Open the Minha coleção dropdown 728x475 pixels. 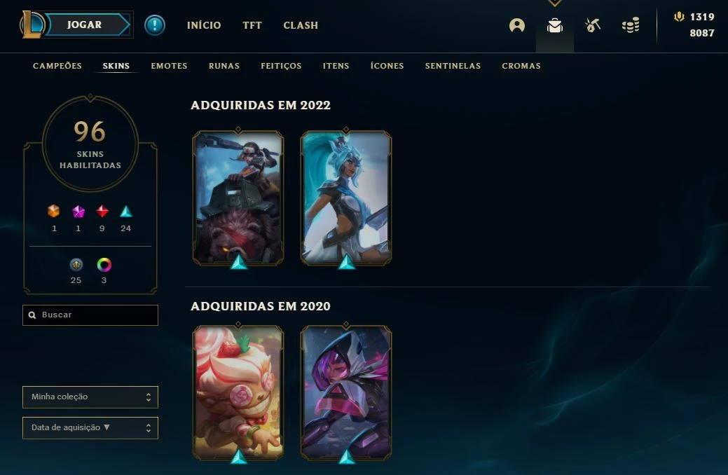[90, 397]
